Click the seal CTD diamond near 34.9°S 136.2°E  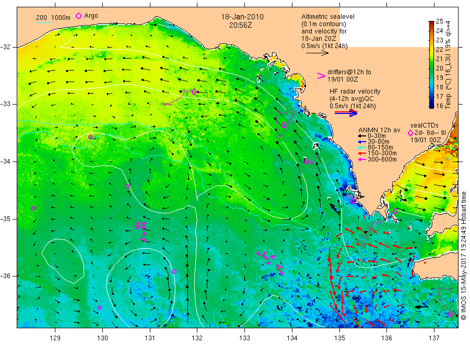(395, 211)
